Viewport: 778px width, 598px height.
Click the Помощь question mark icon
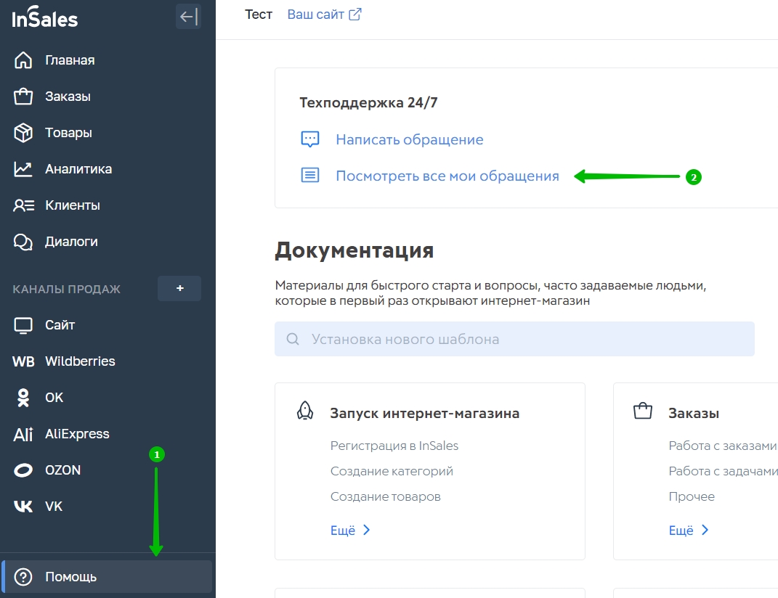pyautogui.click(x=23, y=577)
